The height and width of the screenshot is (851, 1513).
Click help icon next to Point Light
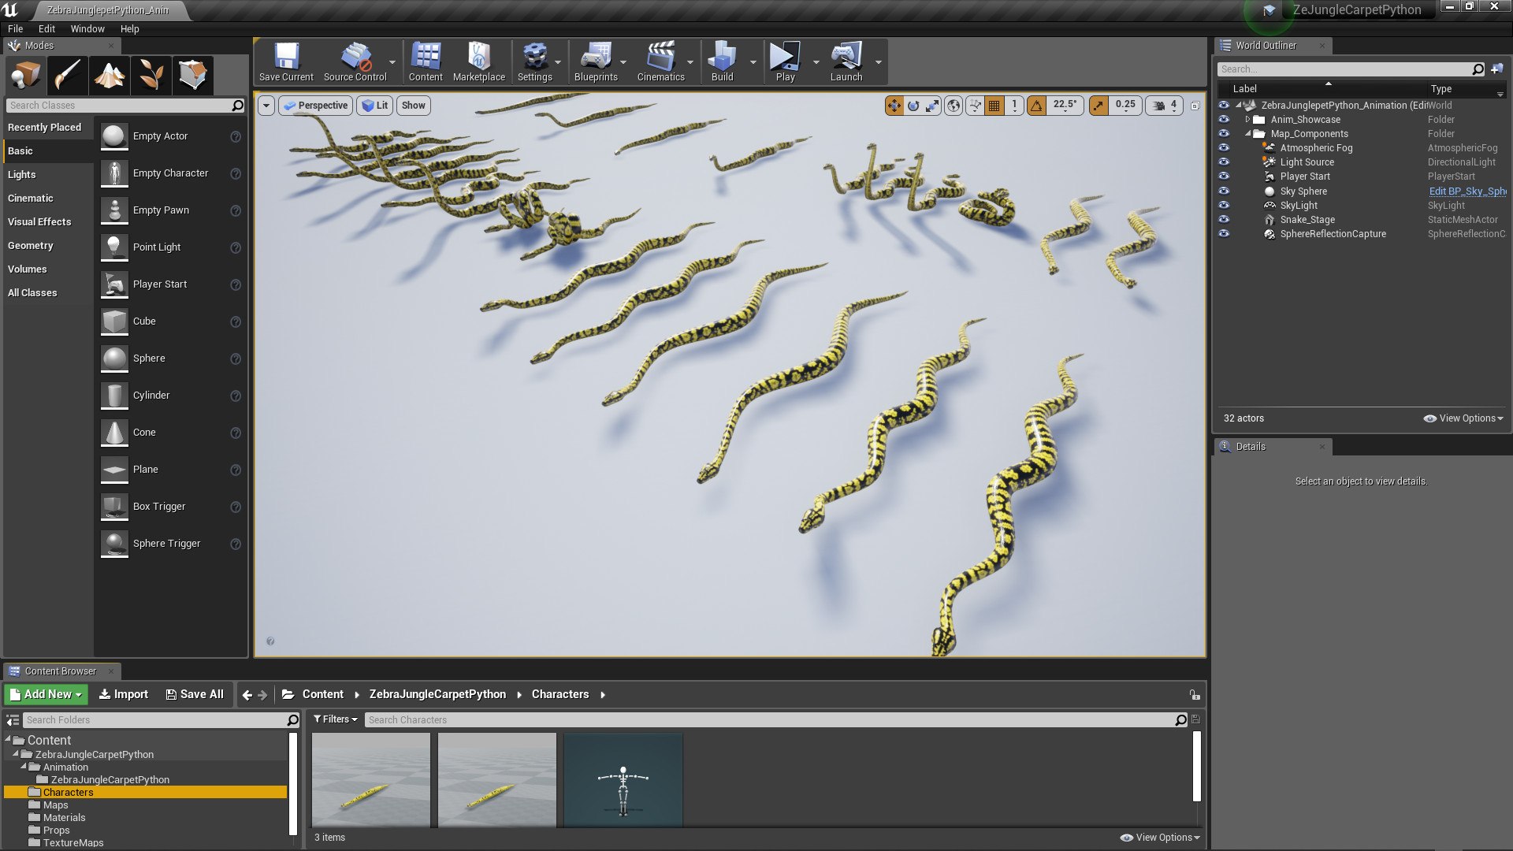pos(235,247)
